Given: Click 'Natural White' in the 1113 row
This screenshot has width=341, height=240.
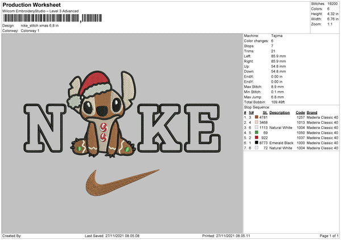Looking at the screenshot, I should tap(281, 127).
